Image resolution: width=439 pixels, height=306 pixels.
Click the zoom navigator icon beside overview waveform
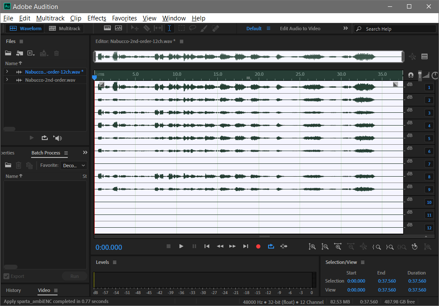point(413,57)
